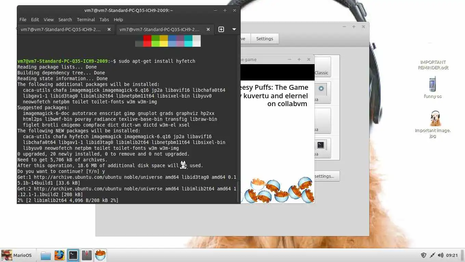Click the terminal window title bar text

pos(129,10)
